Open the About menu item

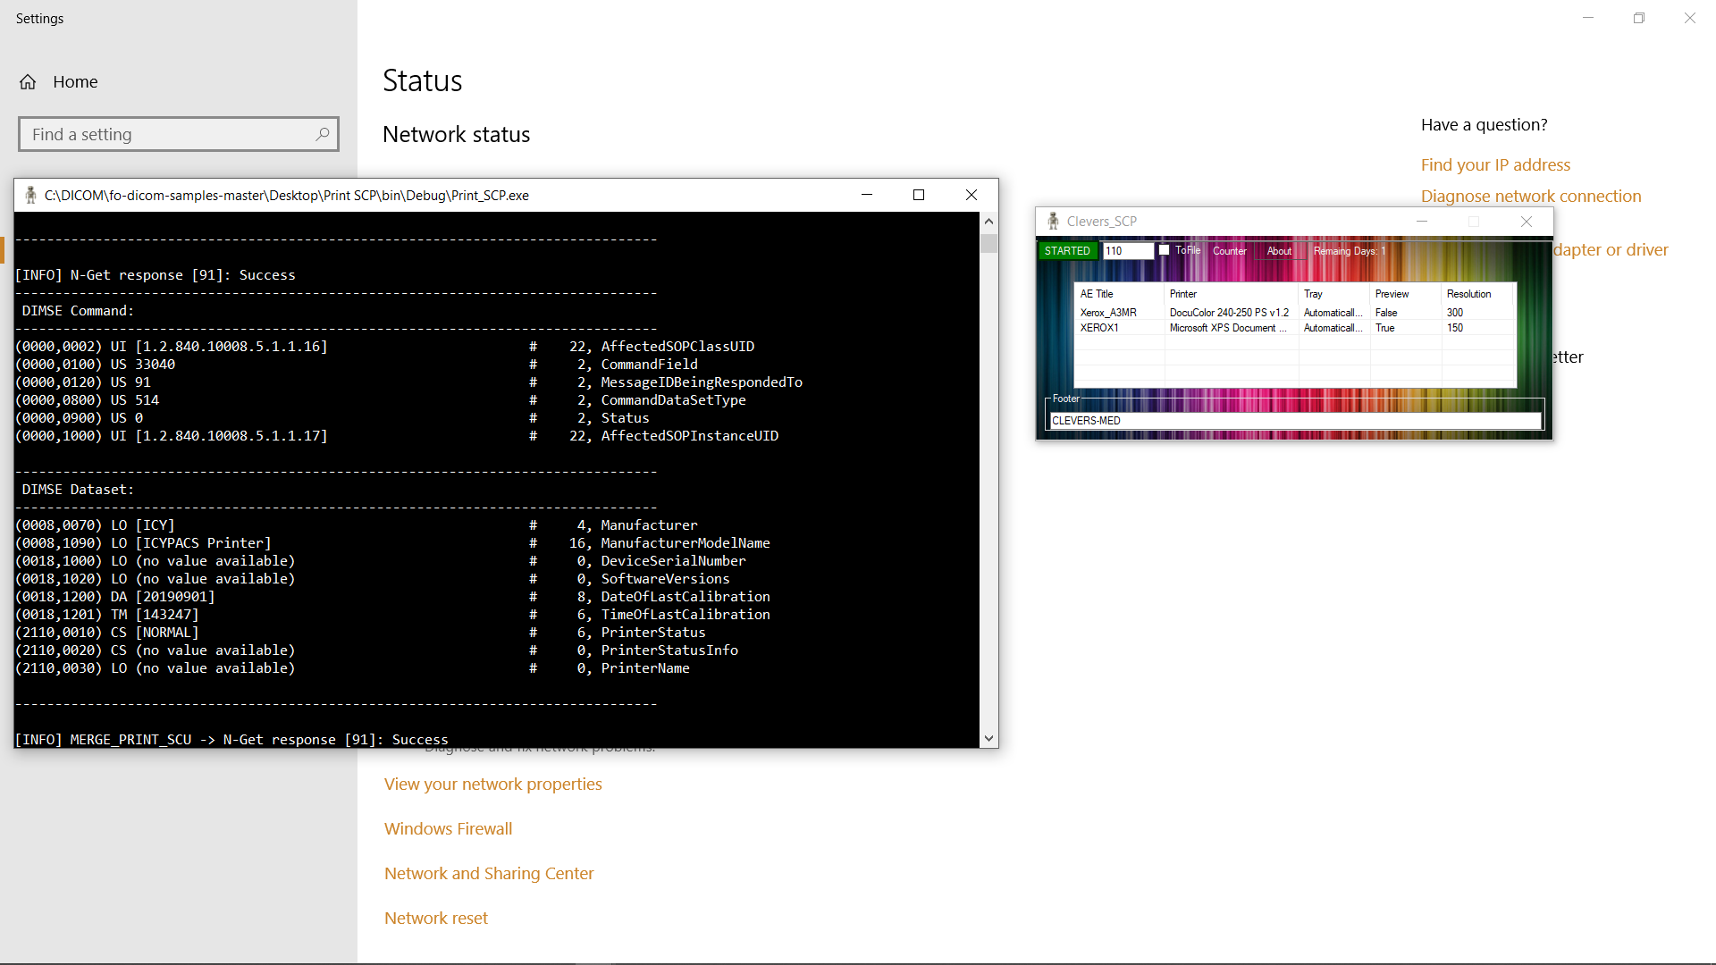[1279, 251]
